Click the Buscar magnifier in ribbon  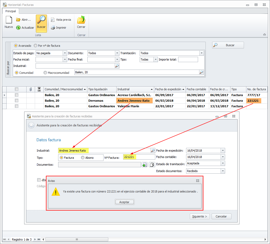41,20
